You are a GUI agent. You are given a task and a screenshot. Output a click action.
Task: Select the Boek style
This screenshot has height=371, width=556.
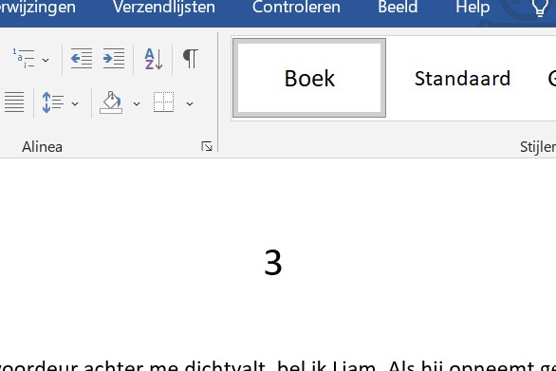309,78
